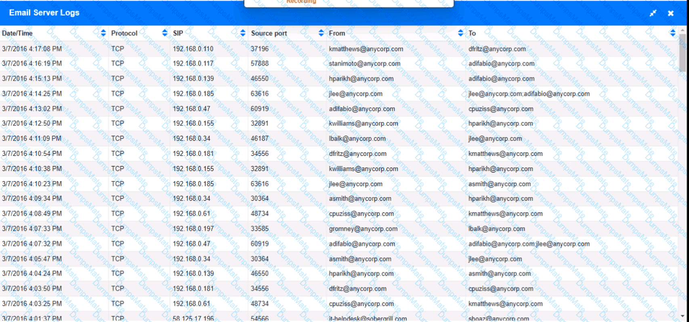
Task: Select the 3/7/2016 4:17:08 PM log row timestamp
Action: tap(32, 49)
